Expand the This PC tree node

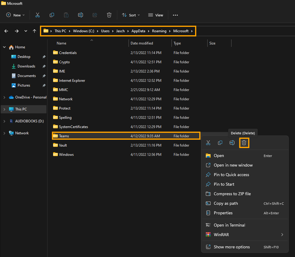coord(4,109)
